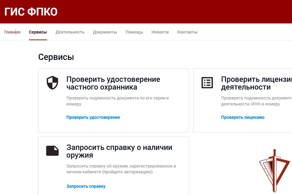Viewport: 292px width, 195px height.
Task: Click the list icon for license check
Action: 207,82
